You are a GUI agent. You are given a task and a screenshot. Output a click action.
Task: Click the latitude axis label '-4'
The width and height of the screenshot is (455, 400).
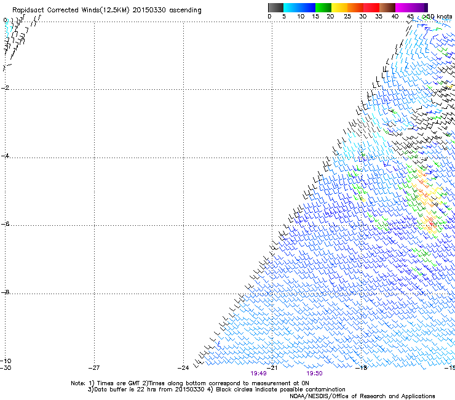tap(5, 156)
